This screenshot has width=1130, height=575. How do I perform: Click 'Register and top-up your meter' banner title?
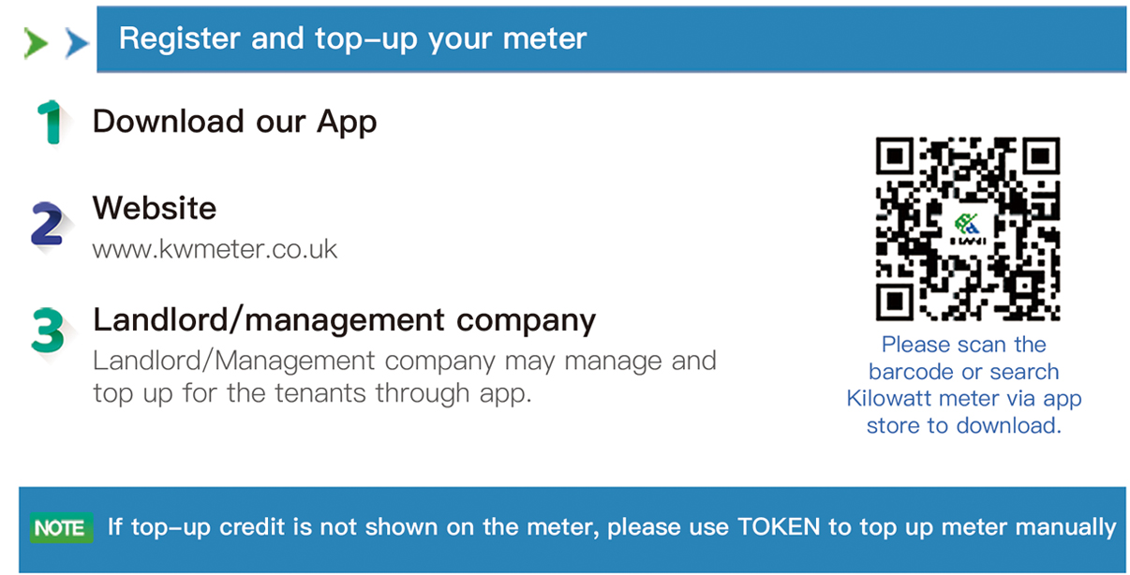(352, 38)
